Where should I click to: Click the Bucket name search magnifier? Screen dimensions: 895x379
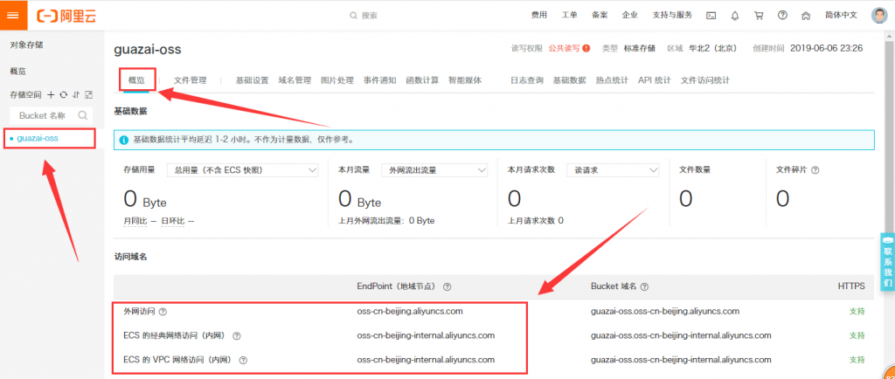tap(83, 115)
